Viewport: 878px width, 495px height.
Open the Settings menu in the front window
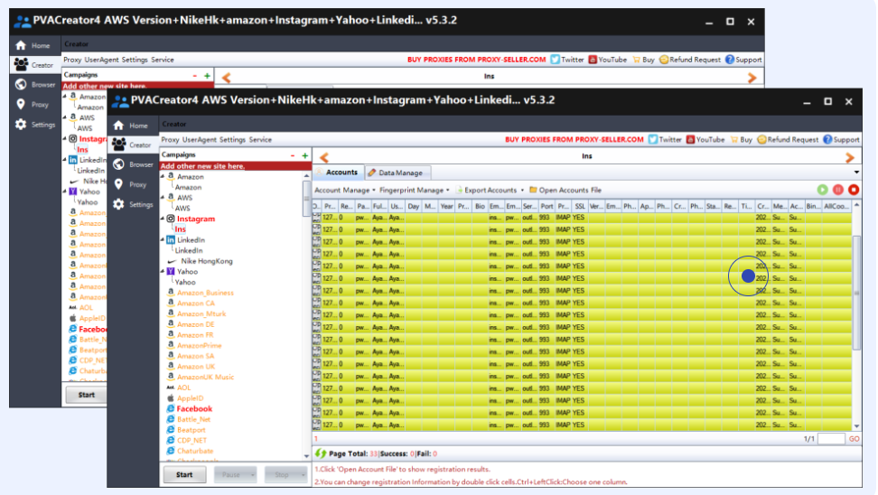point(232,139)
